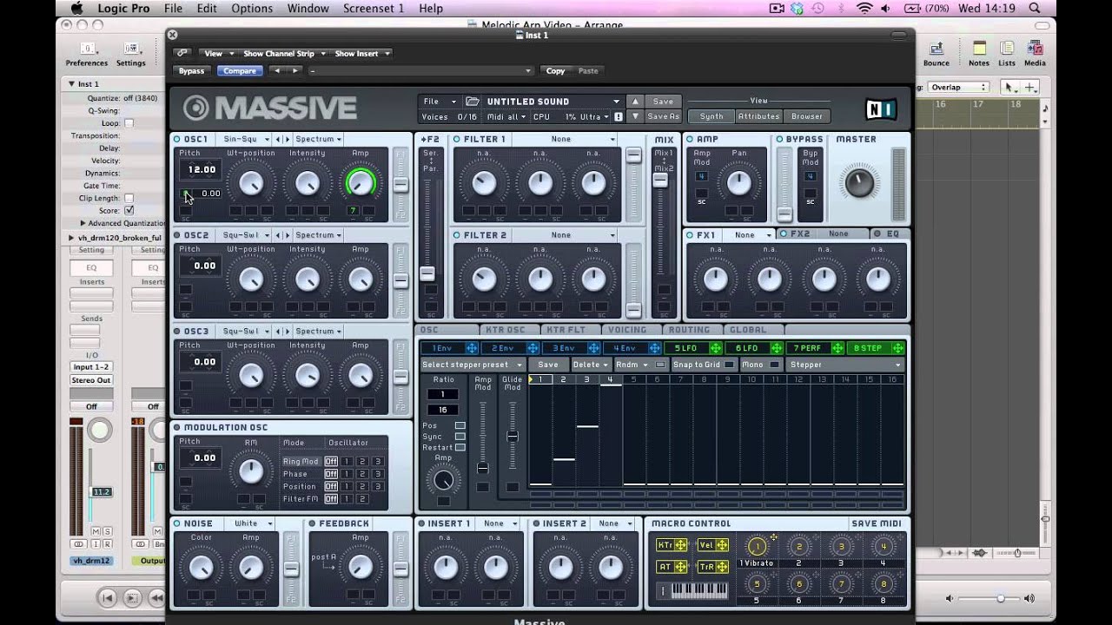Go to next plugin setting arrow
This screenshot has width=1112, height=625.
pyautogui.click(x=295, y=71)
